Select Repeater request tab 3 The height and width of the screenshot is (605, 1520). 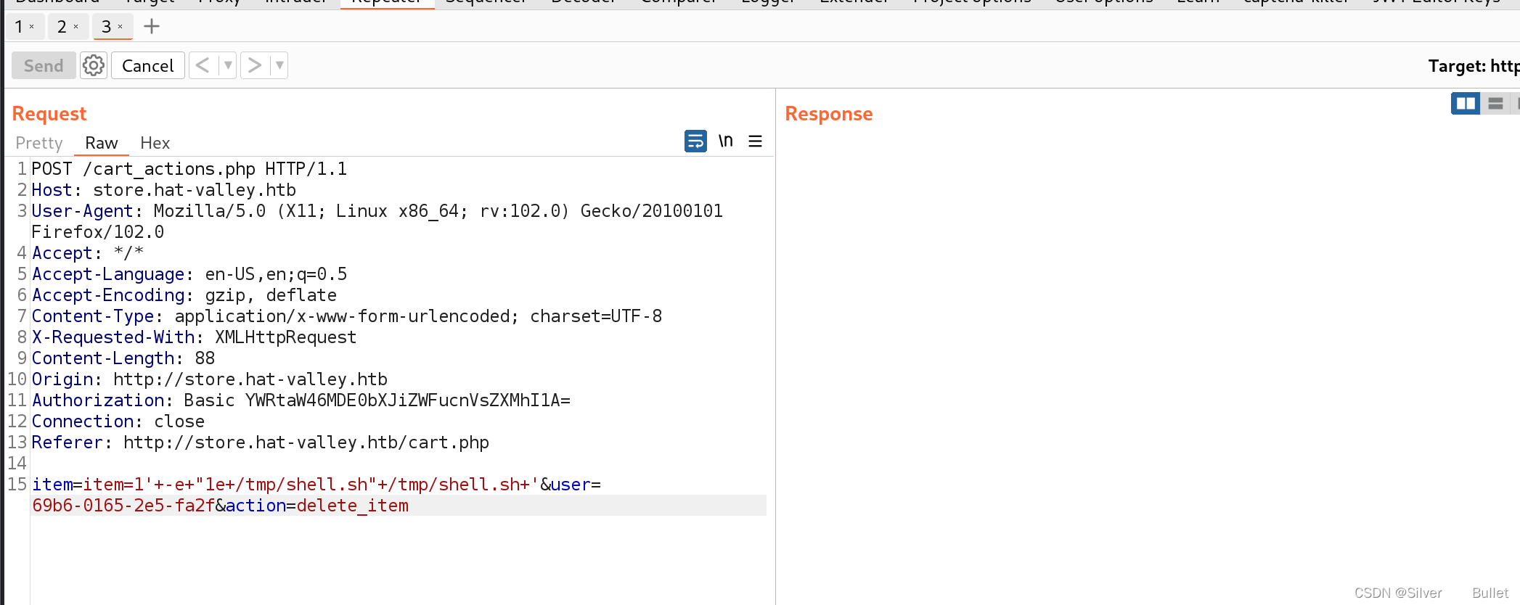tap(107, 27)
